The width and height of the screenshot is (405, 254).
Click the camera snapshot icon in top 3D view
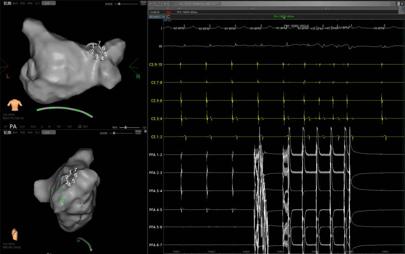143,3
